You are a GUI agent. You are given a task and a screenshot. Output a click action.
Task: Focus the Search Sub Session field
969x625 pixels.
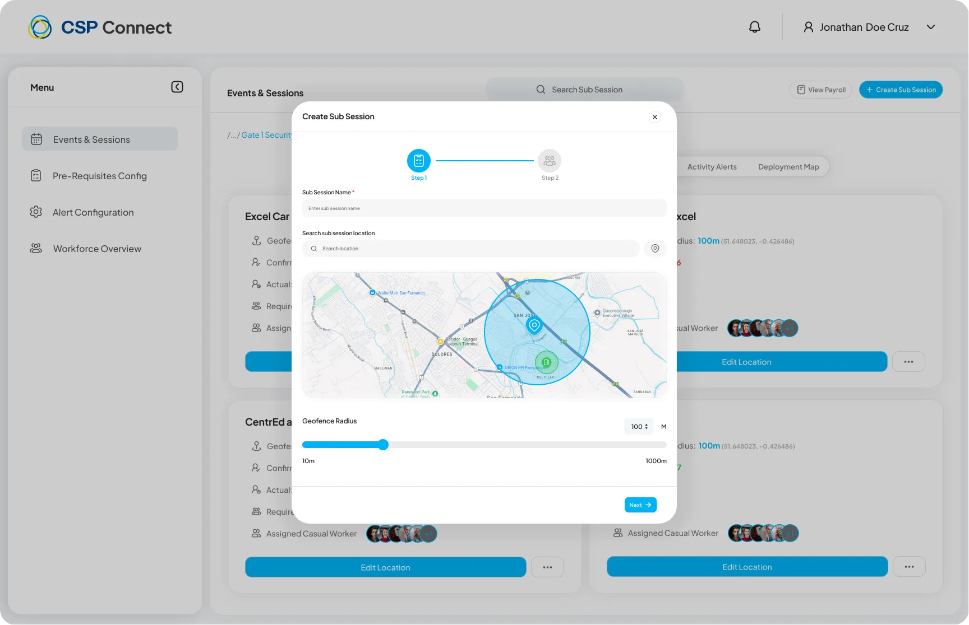585,90
